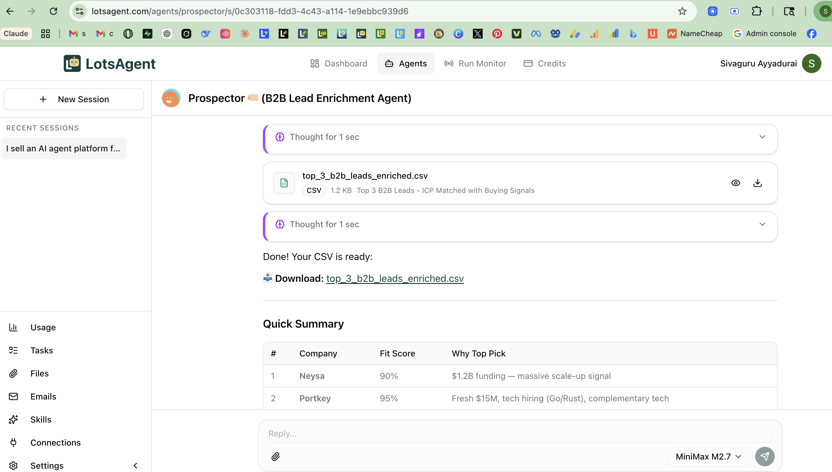Open Connections in the sidebar
This screenshot has width=832, height=472.
tap(55, 443)
